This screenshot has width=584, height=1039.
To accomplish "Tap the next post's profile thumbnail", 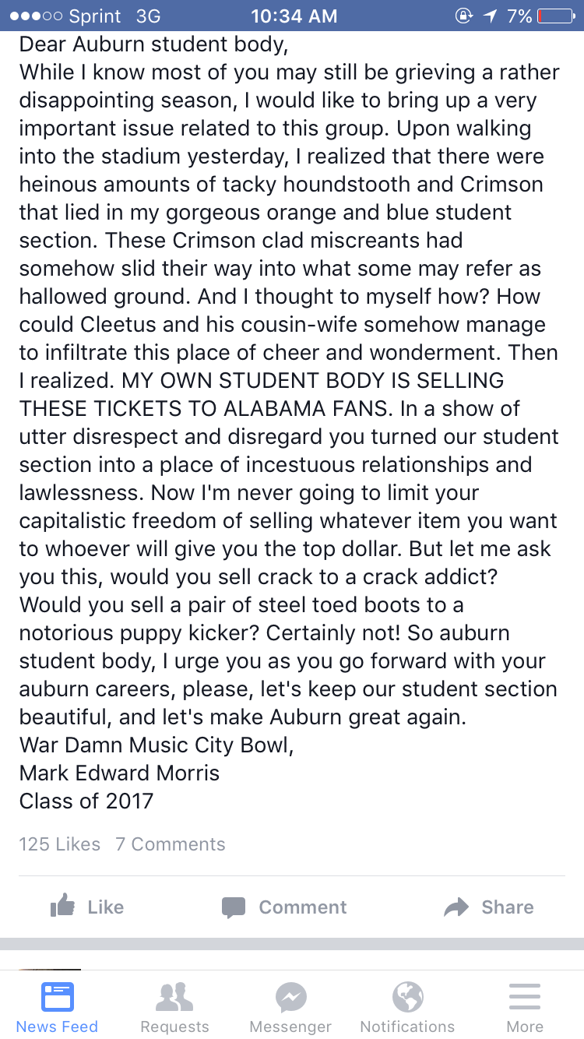I will pyautogui.click(x=50, y=970).
